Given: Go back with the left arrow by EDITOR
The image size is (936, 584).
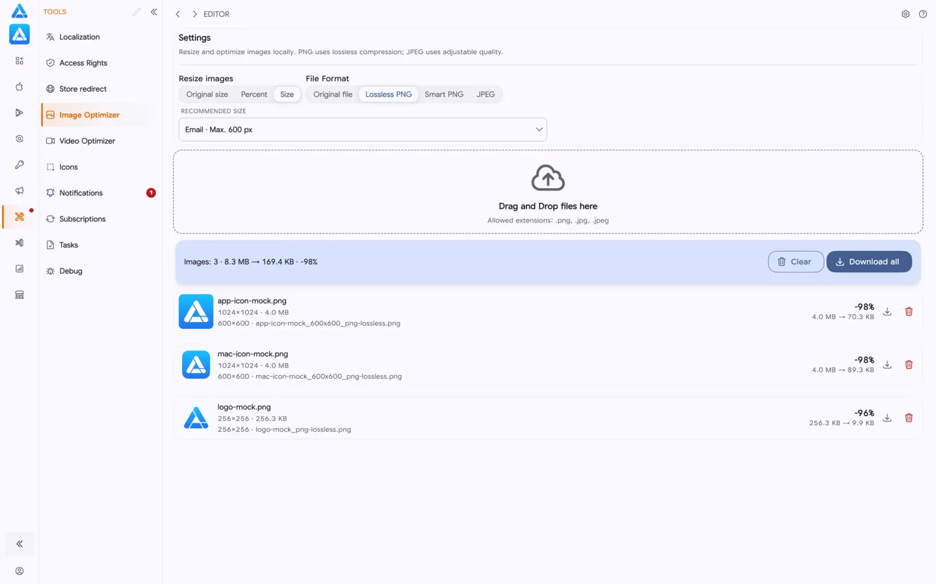Looking at the screenshot, I should pos(177,14).
